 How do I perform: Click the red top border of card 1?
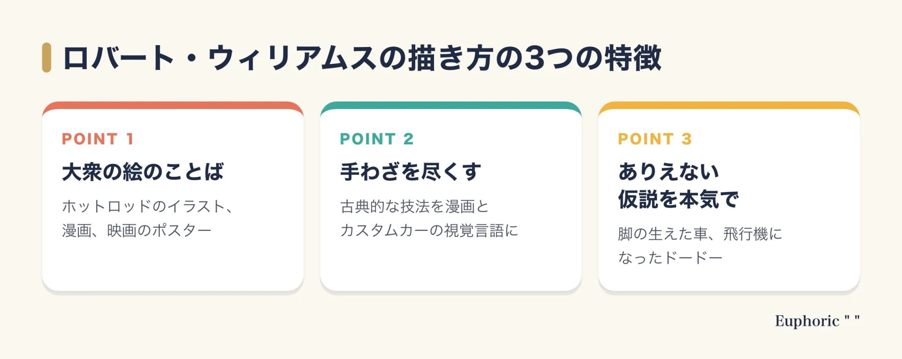[173, 105]
